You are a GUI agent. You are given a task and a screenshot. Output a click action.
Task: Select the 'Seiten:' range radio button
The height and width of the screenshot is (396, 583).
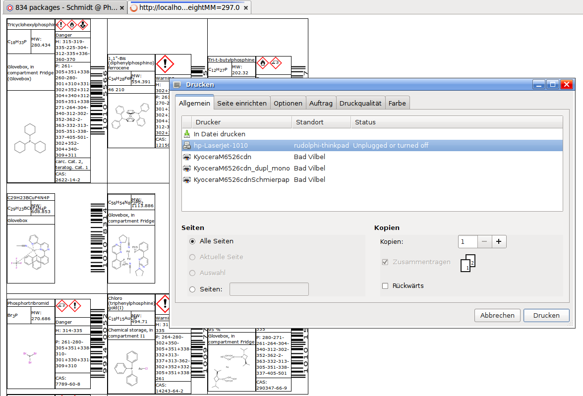point(192,289)
